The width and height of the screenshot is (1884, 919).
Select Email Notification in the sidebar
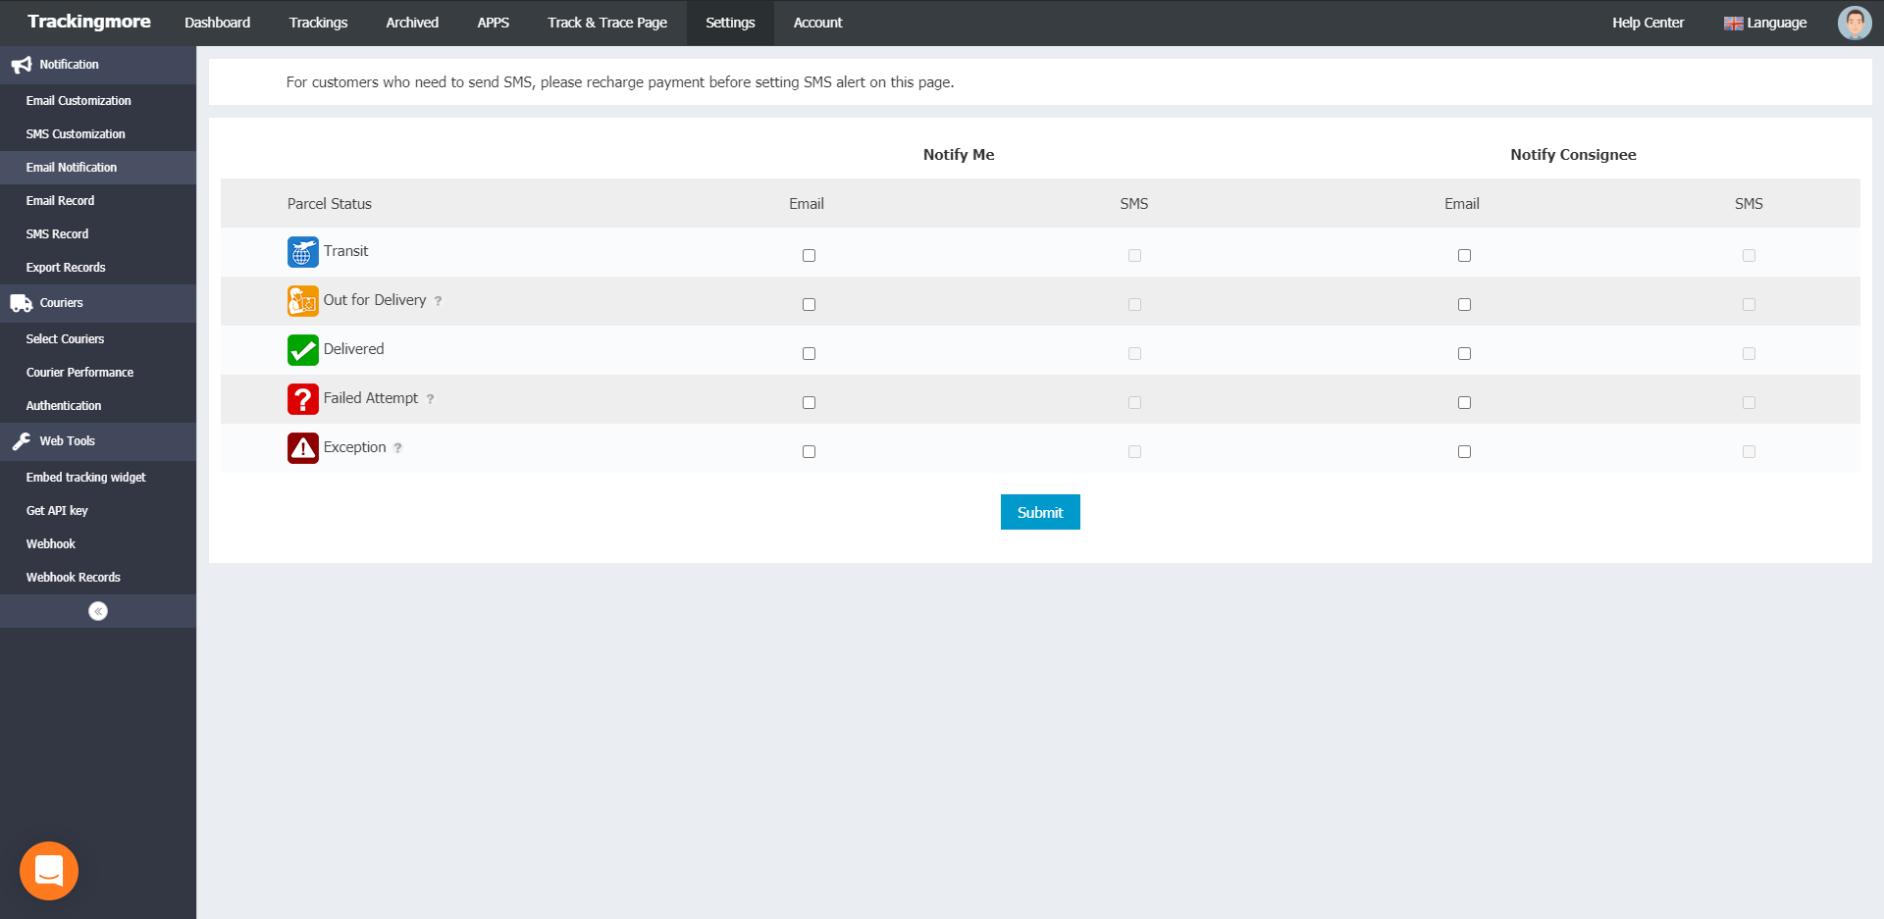click(x=98, y=168)
